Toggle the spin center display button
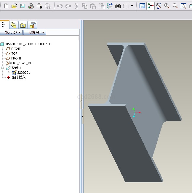Viewport: 192px width, 193px height. coord(151,6)
